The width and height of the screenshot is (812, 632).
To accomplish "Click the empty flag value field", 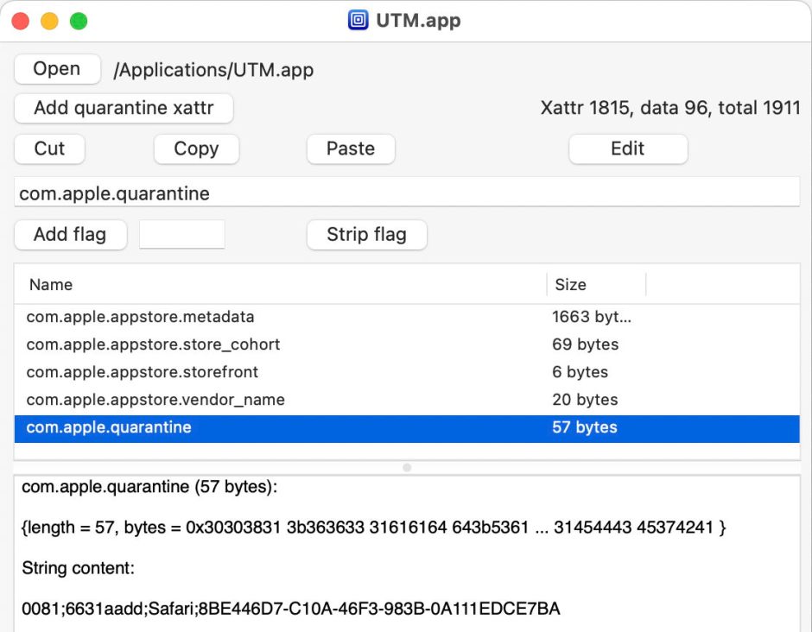I will tap(181, 234).
